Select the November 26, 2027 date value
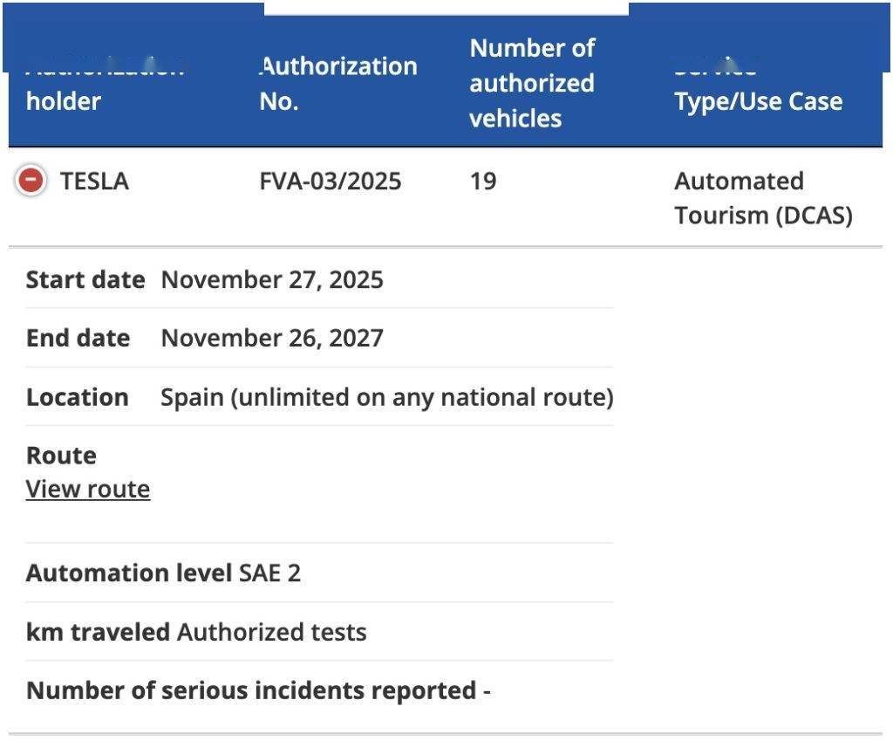This screenshot has width=893, height=741. [x=272, y=338]
